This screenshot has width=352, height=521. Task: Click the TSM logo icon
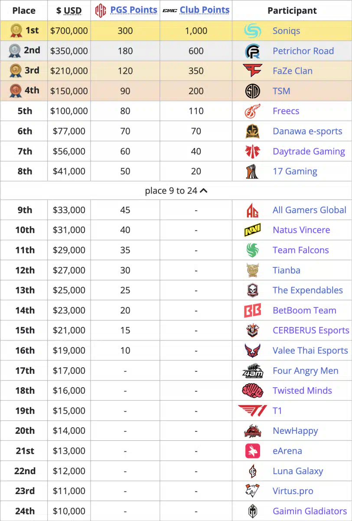tap(252, 91)
